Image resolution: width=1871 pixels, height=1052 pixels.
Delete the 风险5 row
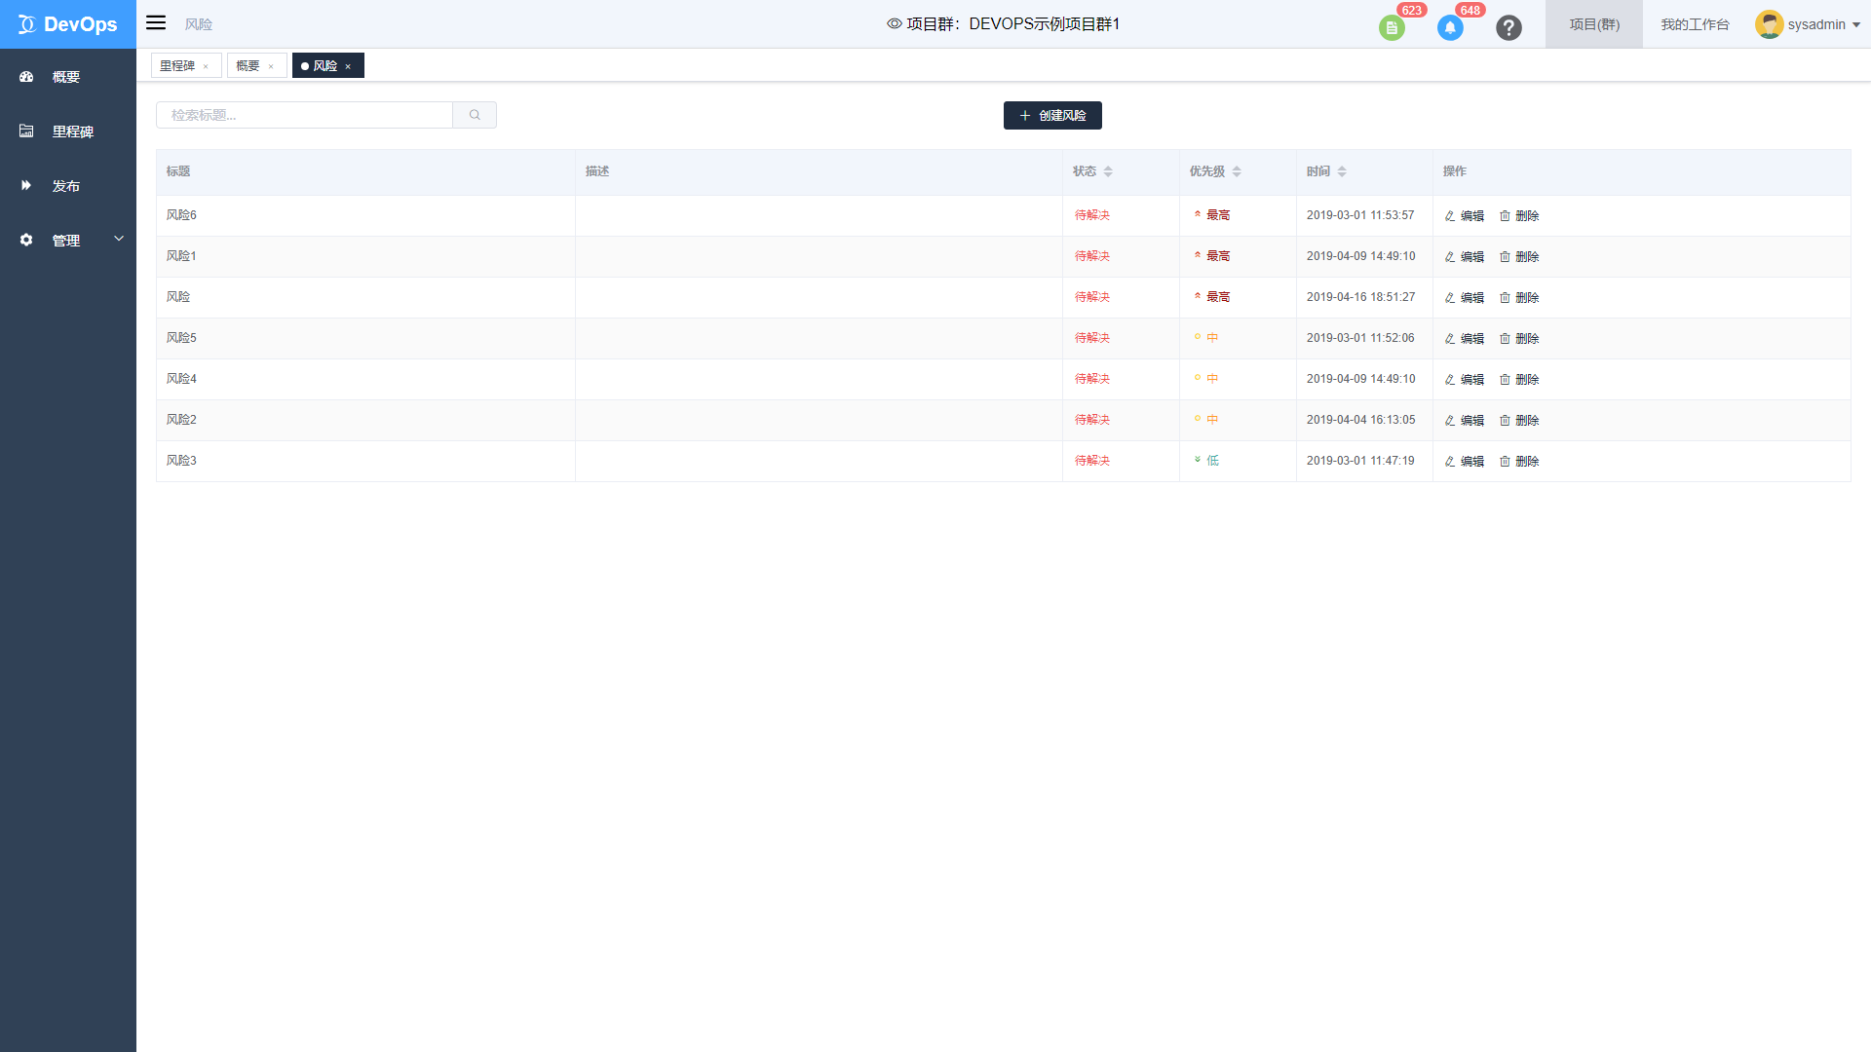coord(1519,339)
